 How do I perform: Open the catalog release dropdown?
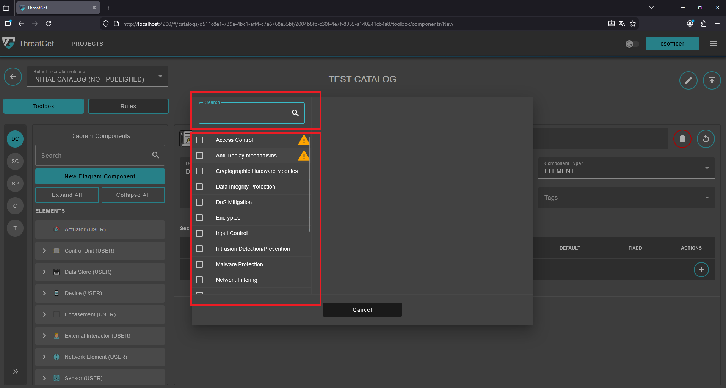click(160, 76)
